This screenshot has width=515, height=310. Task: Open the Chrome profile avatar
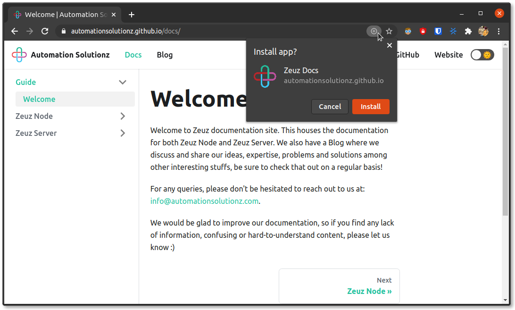point(483,31)
